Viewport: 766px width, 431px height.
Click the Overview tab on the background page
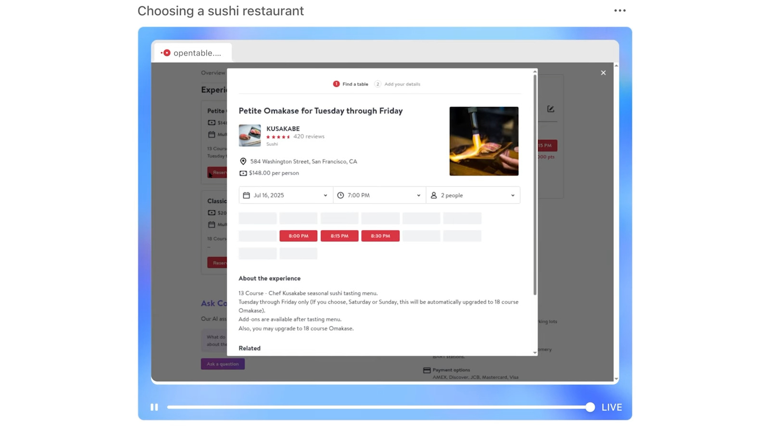pyautogui.click(x=213, y=73)
